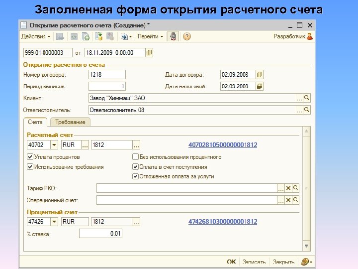The height and width of the screenshot is (269, 358).
Task: Click ellipsis next to 1812 in Расчетный счет
Action: click(x=136, y=145)
